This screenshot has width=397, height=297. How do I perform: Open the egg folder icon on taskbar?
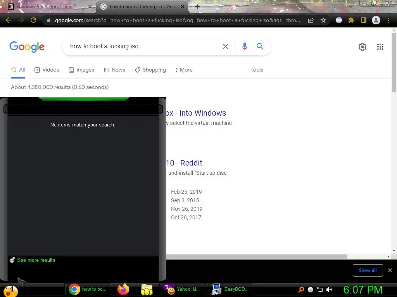147,289
